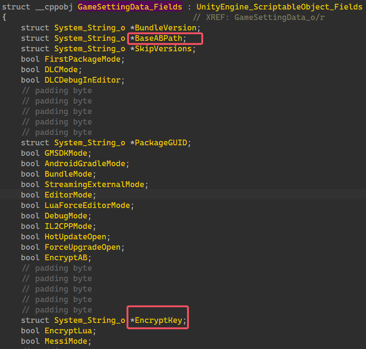This screenshot has width=366, height=349.
Task: Click the FirstPackageMode bool field
Action: point(84,59)
